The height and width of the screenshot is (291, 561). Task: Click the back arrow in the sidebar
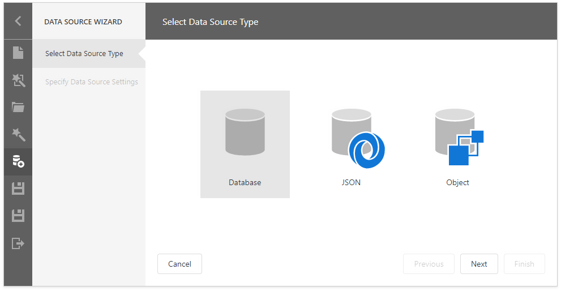pyautogui.click(x=18, y=22)
